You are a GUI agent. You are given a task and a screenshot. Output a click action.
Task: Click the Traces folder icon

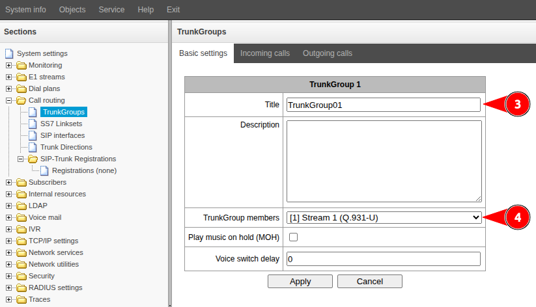[x=21, y=299]
